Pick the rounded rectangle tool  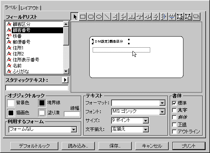[91, 17]
